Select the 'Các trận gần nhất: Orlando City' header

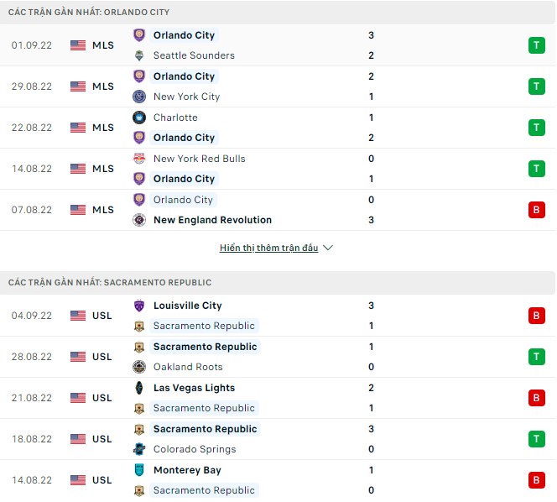(89, 12)
